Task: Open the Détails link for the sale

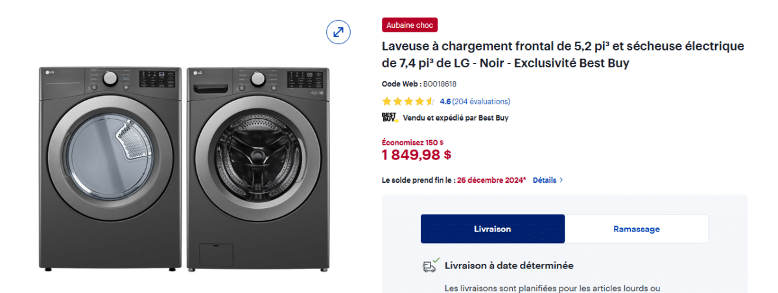Action: pos(545,180)
